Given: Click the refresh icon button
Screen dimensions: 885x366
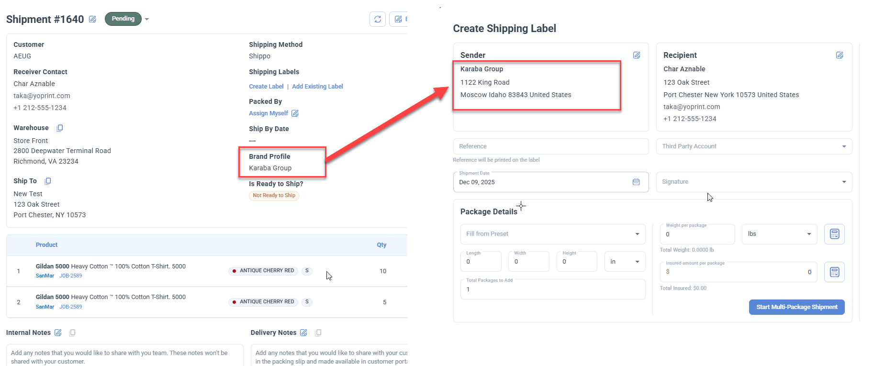Looking at the screenshot, I should click(378, 19).
